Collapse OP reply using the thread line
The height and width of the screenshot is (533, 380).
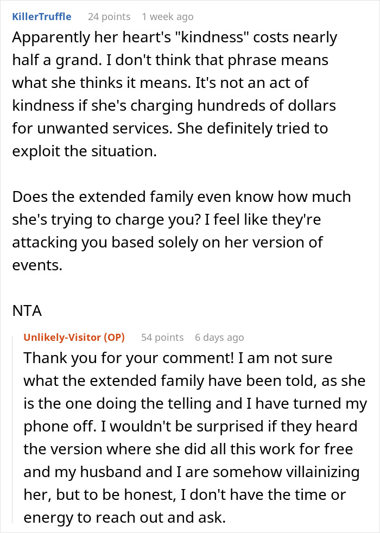[x=13, y=430]
